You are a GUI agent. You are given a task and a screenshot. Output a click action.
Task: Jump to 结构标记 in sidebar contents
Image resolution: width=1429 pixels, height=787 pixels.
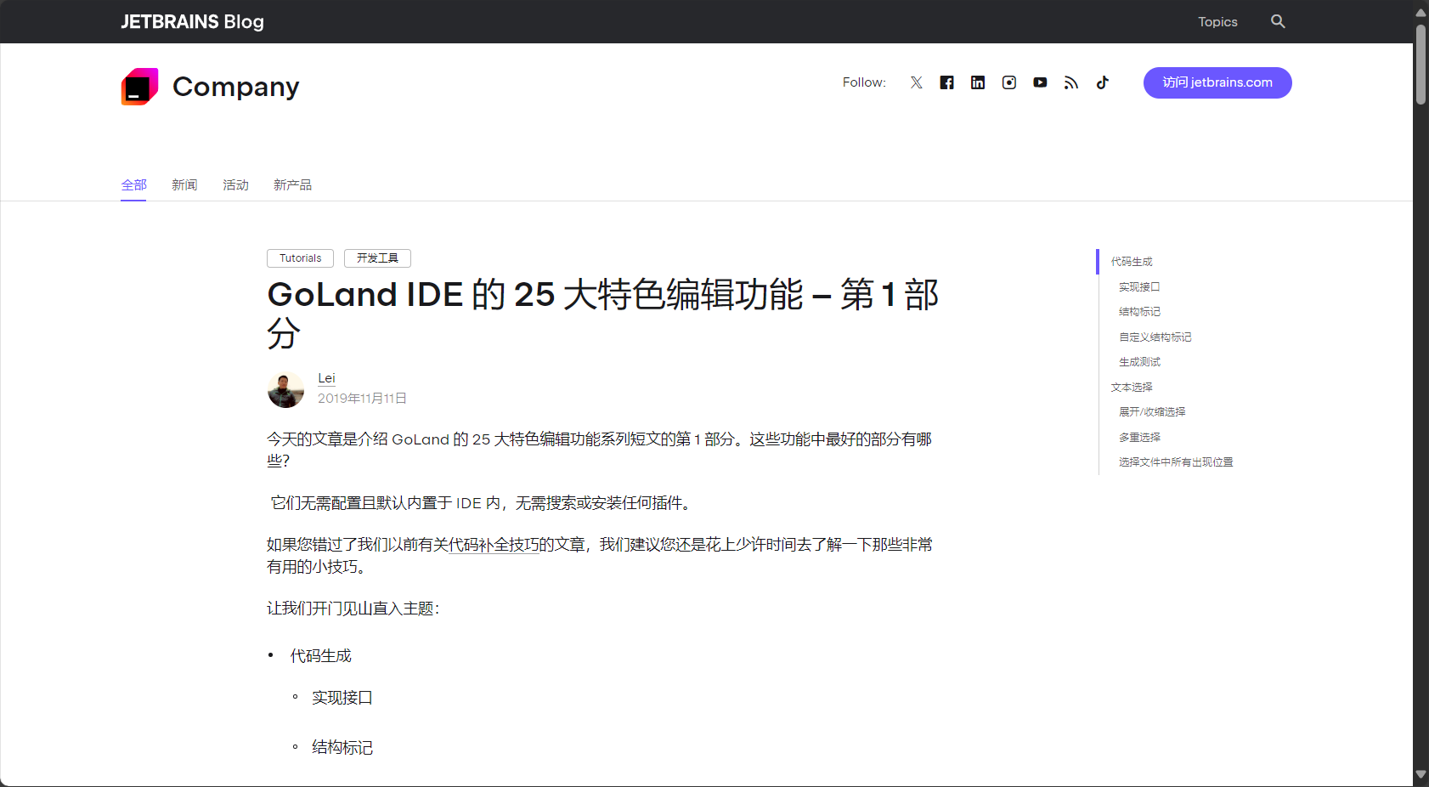point(1139,312)
